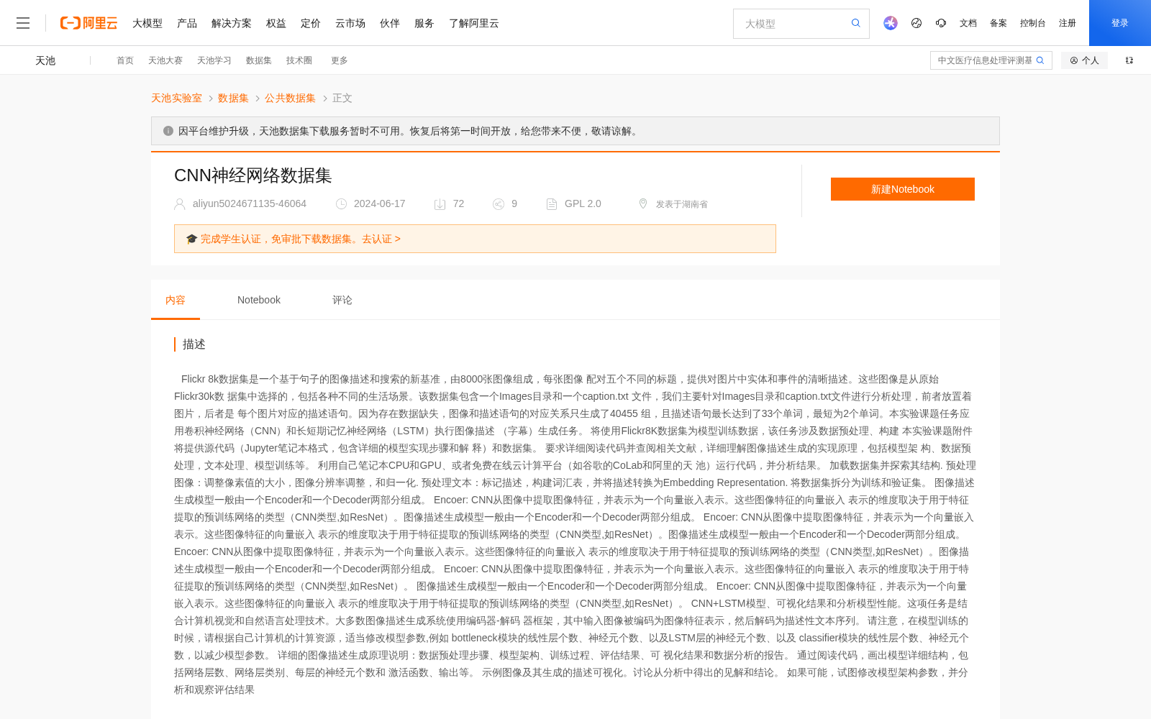Open the 权益 top menu
The height and width of the screenshot is (719, 1151).
pos(276,23)
